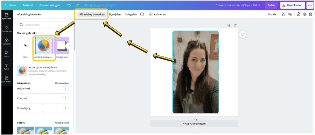Image resolution: width=315 pixels, height=135 pixels.
Task: View all Aanpassen adjustments
Action: point(62,83)
